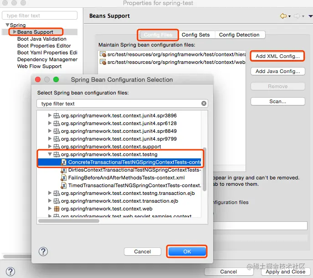
Task: Collapse the Spring tree node
Action: point(7,25)
